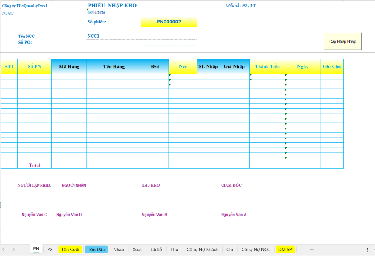
Task: Click the Thành Tiền column header cell
Action: point(267,67)
